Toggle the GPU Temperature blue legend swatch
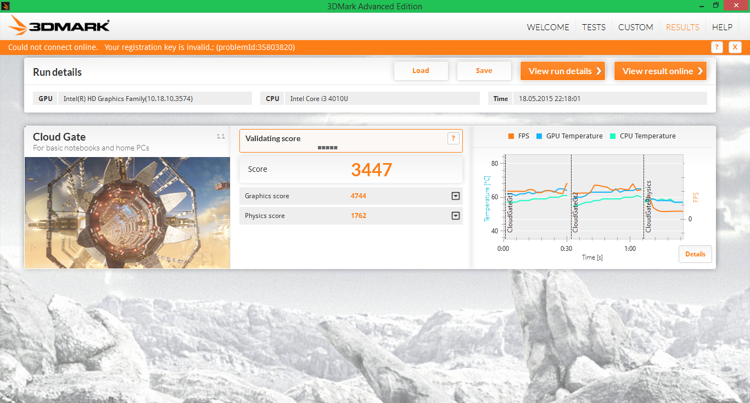Screen dimensions: 750x403 click(539, 136)
